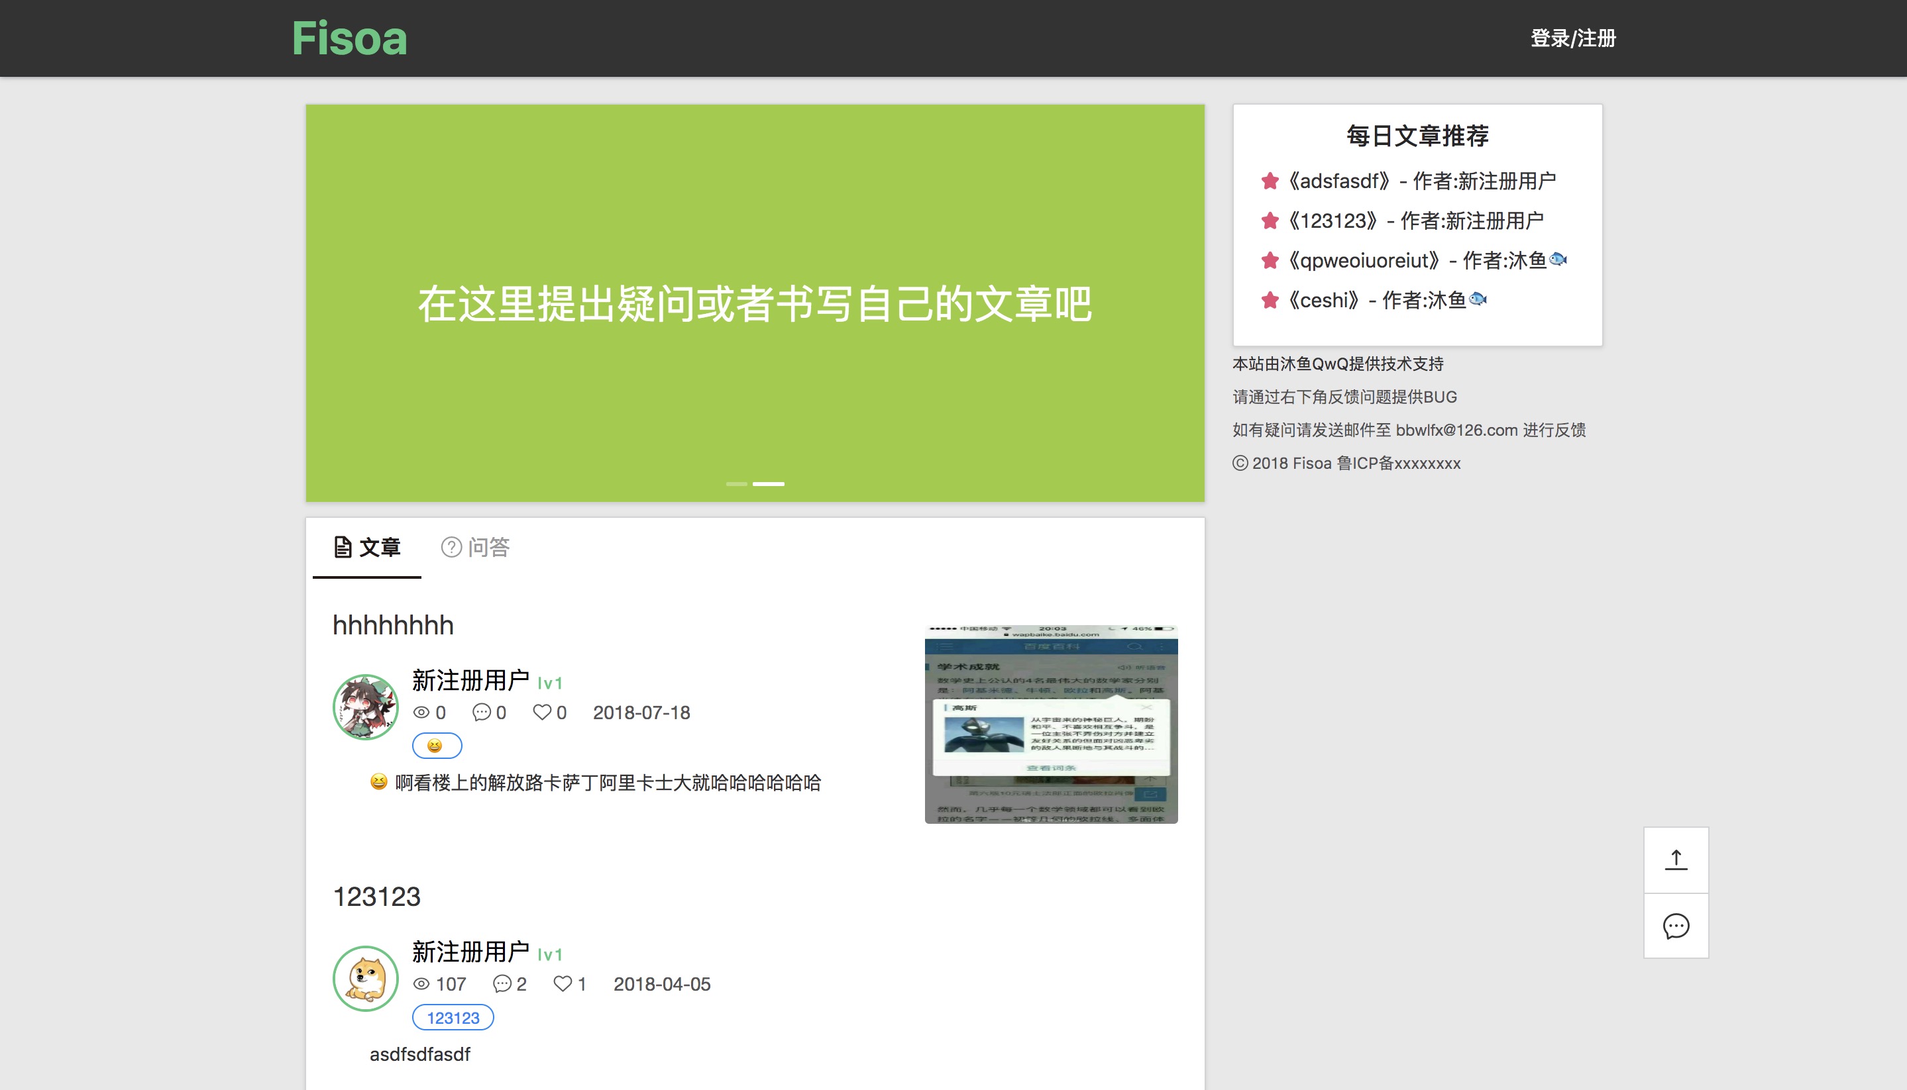Open the hhhhhhhh article screenshot thumbnail
1907x1090 pixels.
point(1051,724)
